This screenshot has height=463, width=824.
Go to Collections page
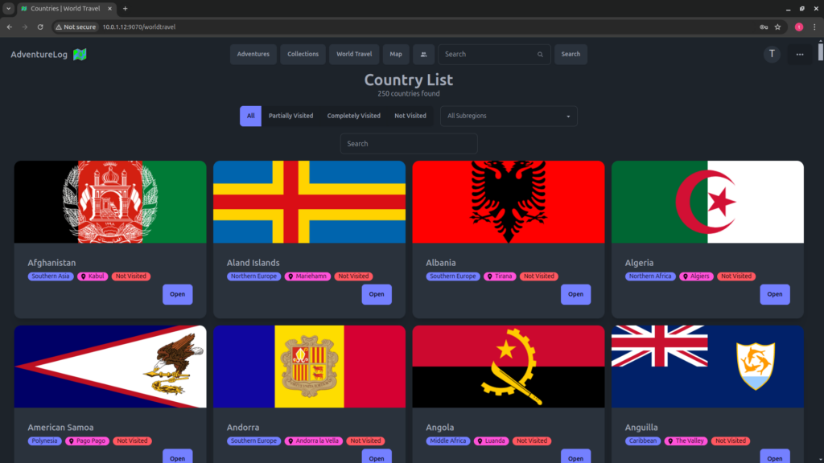[303, 54]
